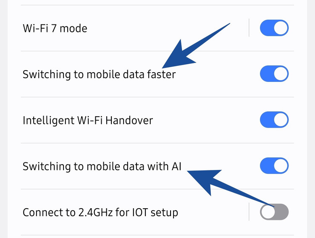Open Connect to 2.4GHz for IOT setup label

[100, 212]
